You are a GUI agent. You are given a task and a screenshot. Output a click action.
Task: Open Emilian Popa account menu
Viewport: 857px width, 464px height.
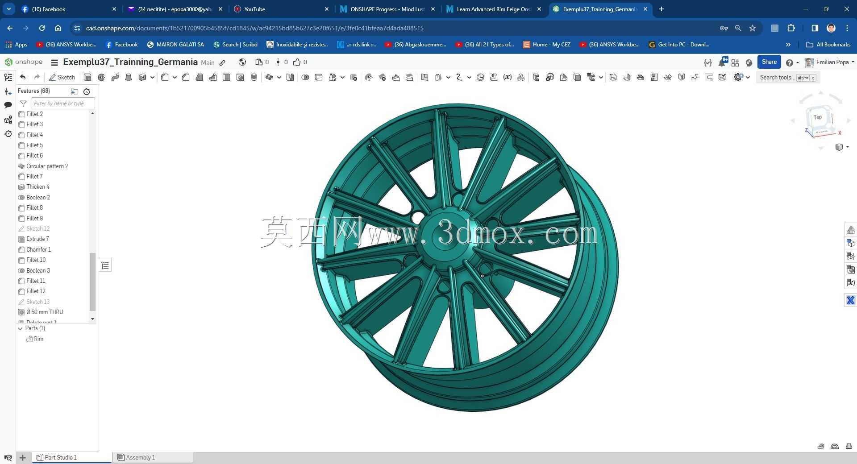[x=829, y=62]
